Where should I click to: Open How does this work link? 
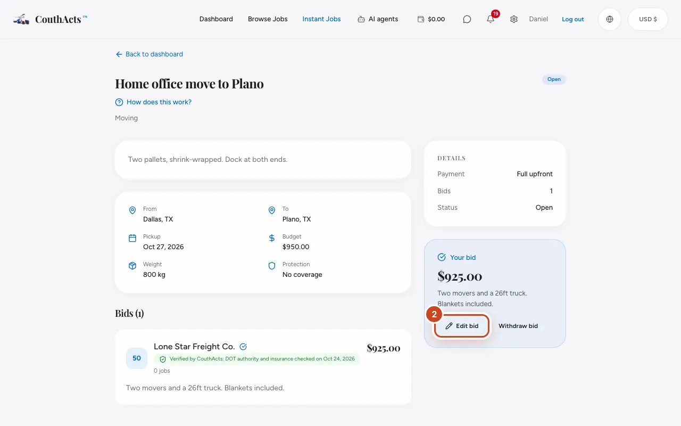point(153,102)
